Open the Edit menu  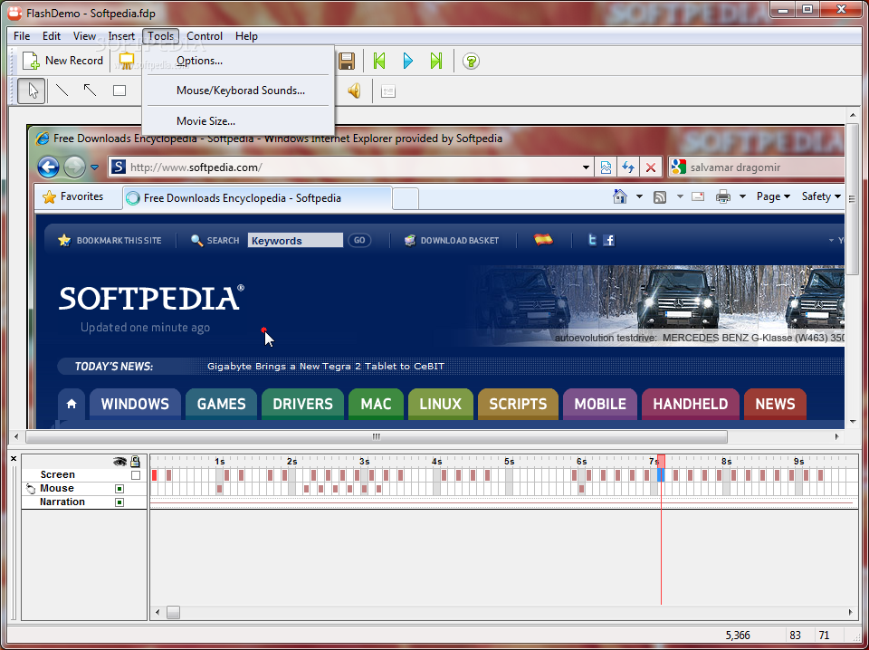pyautogui.click(x=52, y=36)
